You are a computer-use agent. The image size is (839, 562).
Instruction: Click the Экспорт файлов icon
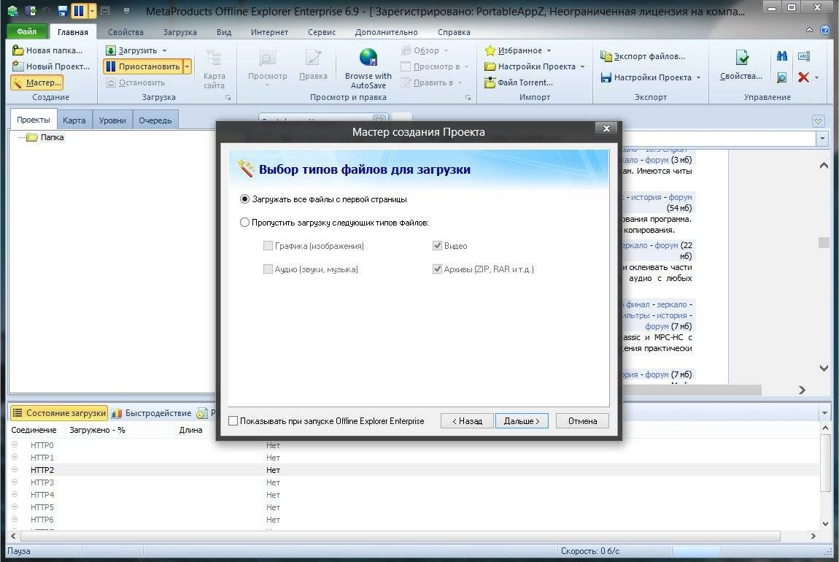(x=606, y=56)
